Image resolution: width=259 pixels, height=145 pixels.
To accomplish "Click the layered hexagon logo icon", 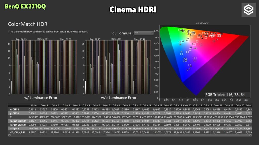I will pyautogui.click(x=248, y=10).
